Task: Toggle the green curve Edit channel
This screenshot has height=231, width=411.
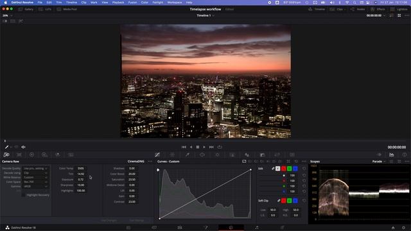Action: point(290,169)
